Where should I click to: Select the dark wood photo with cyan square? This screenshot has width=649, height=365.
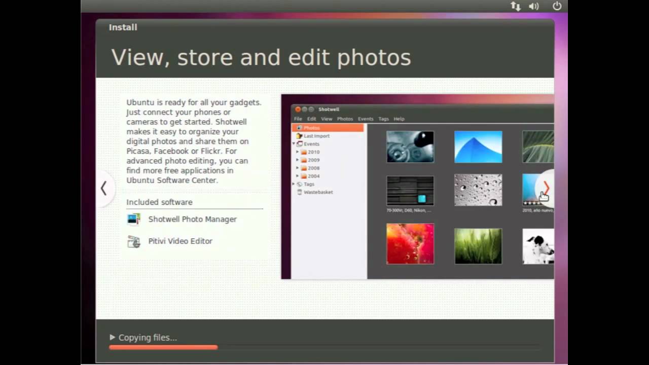tap(410, 191)
